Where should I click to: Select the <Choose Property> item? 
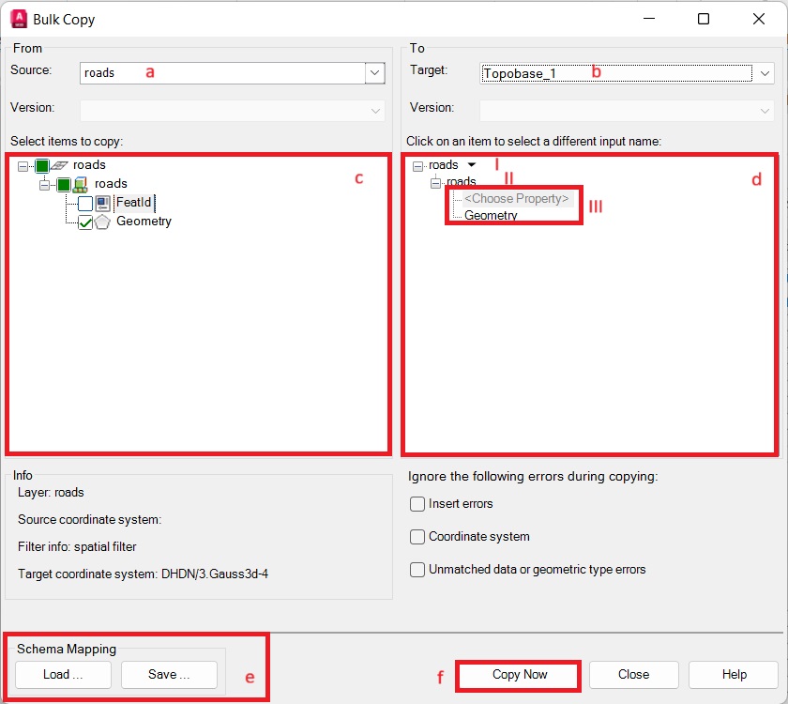[x=516, y=199]
